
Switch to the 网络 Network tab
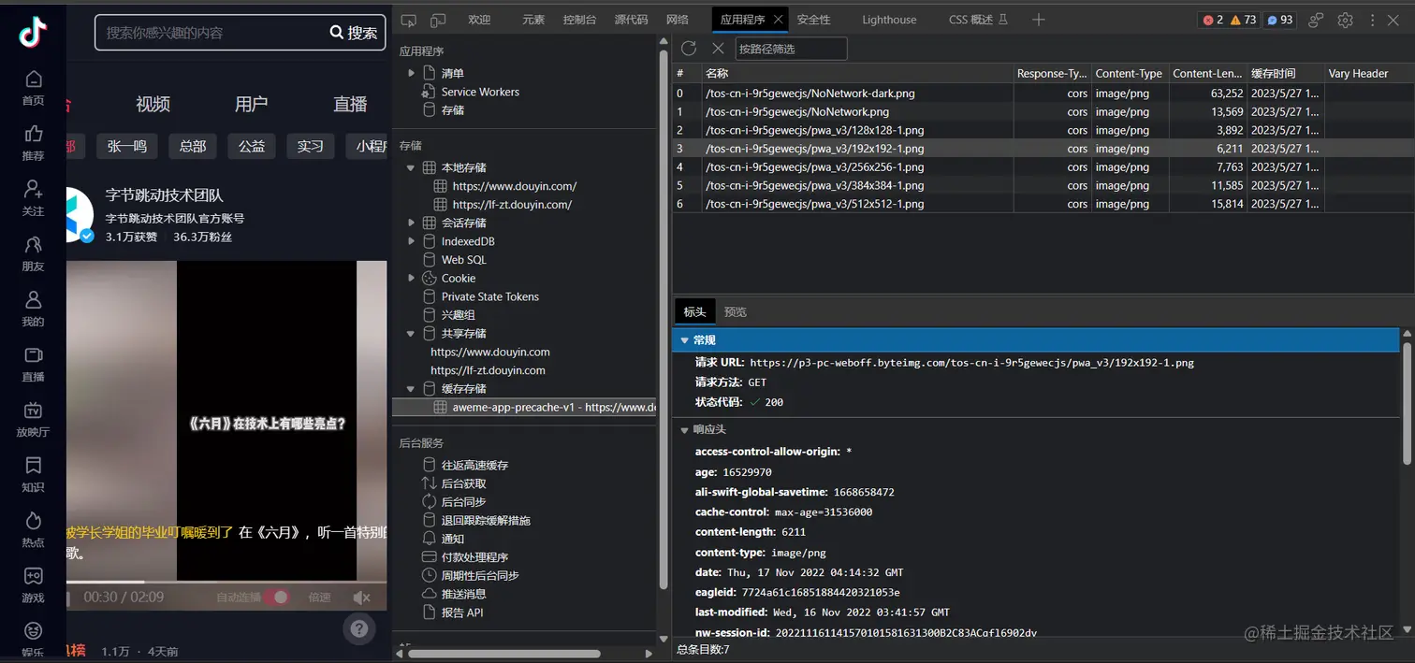click(x=678, y=20)
